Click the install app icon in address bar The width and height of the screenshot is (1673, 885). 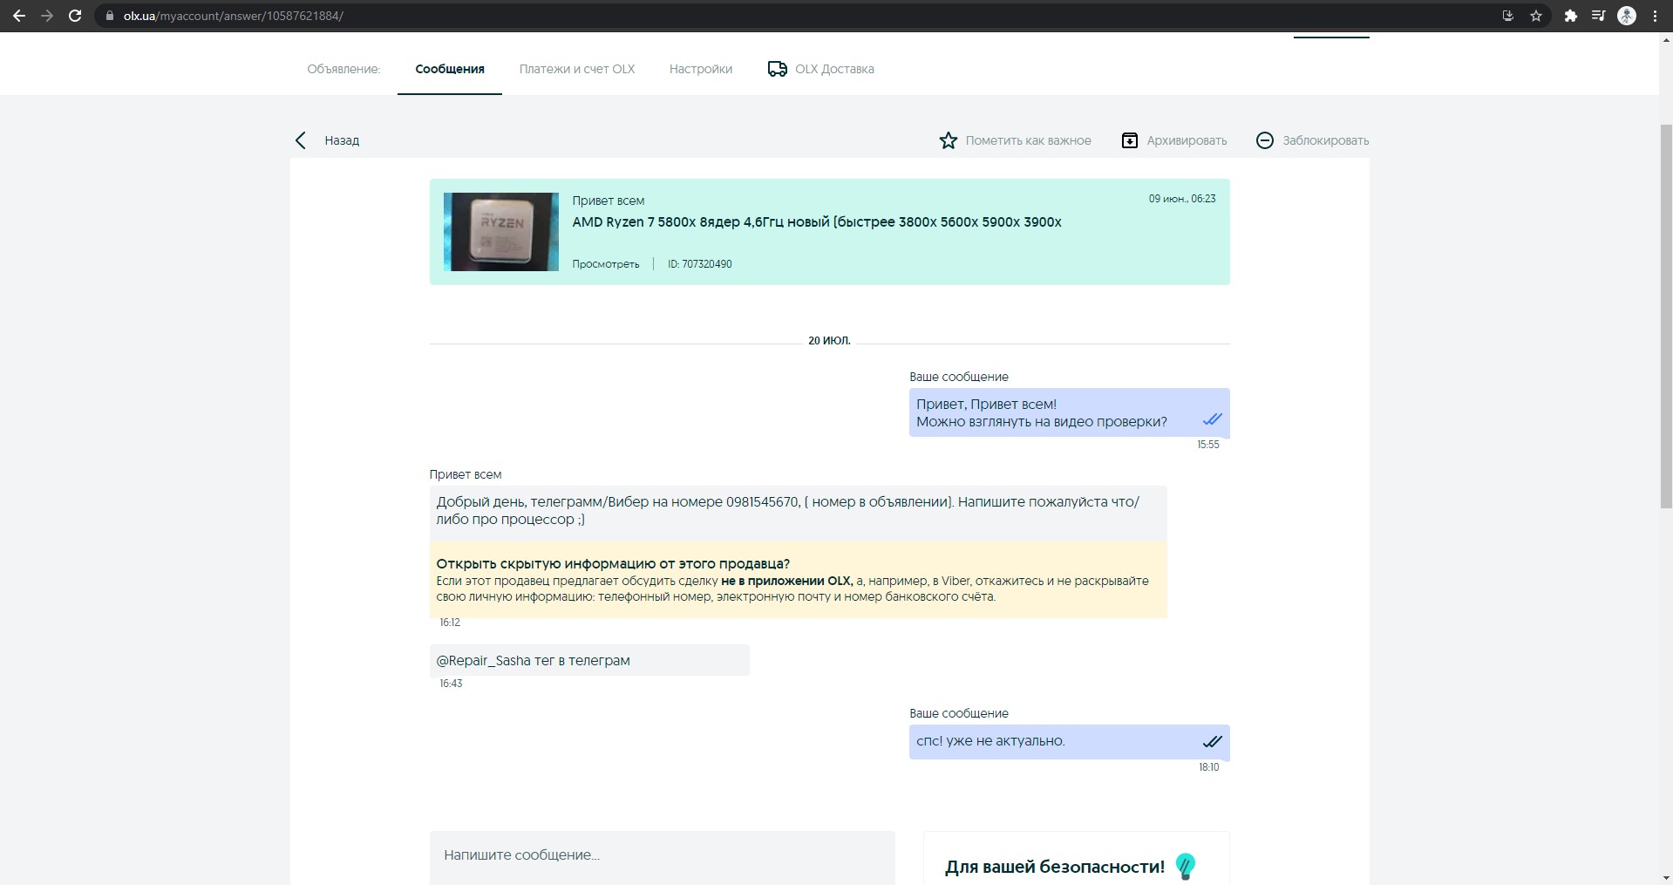click(x=1507, y=16)
